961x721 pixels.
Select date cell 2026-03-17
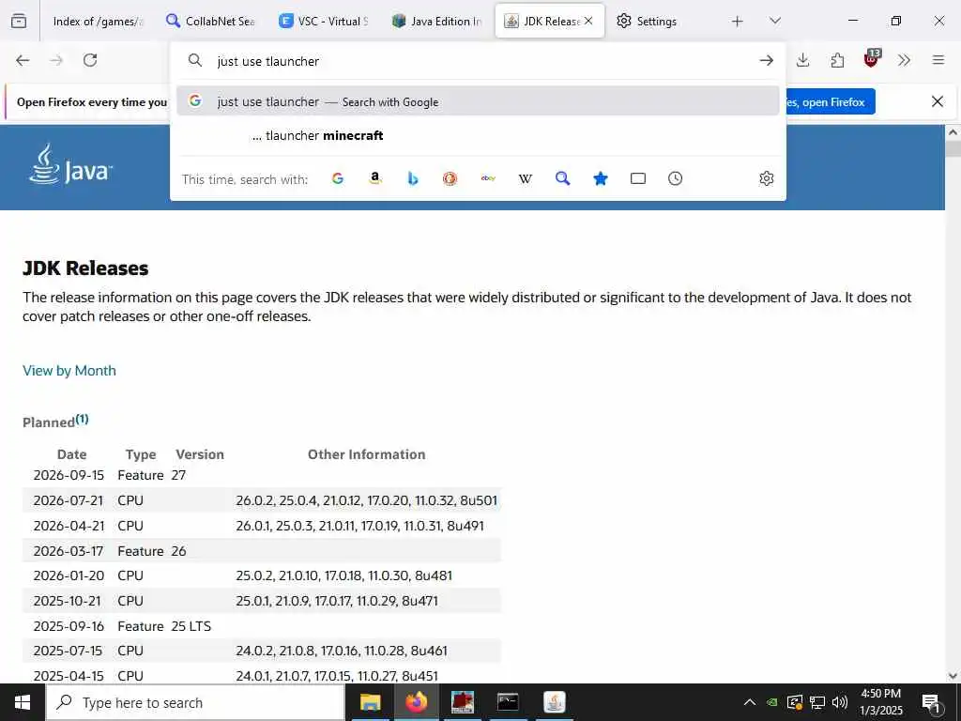[68, 550]
